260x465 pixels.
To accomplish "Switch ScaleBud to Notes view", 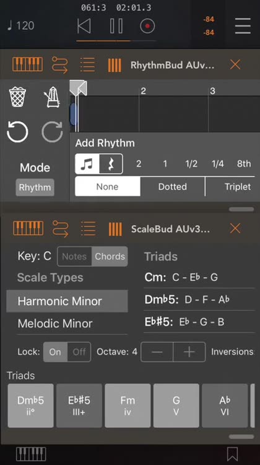I will 74,257.
